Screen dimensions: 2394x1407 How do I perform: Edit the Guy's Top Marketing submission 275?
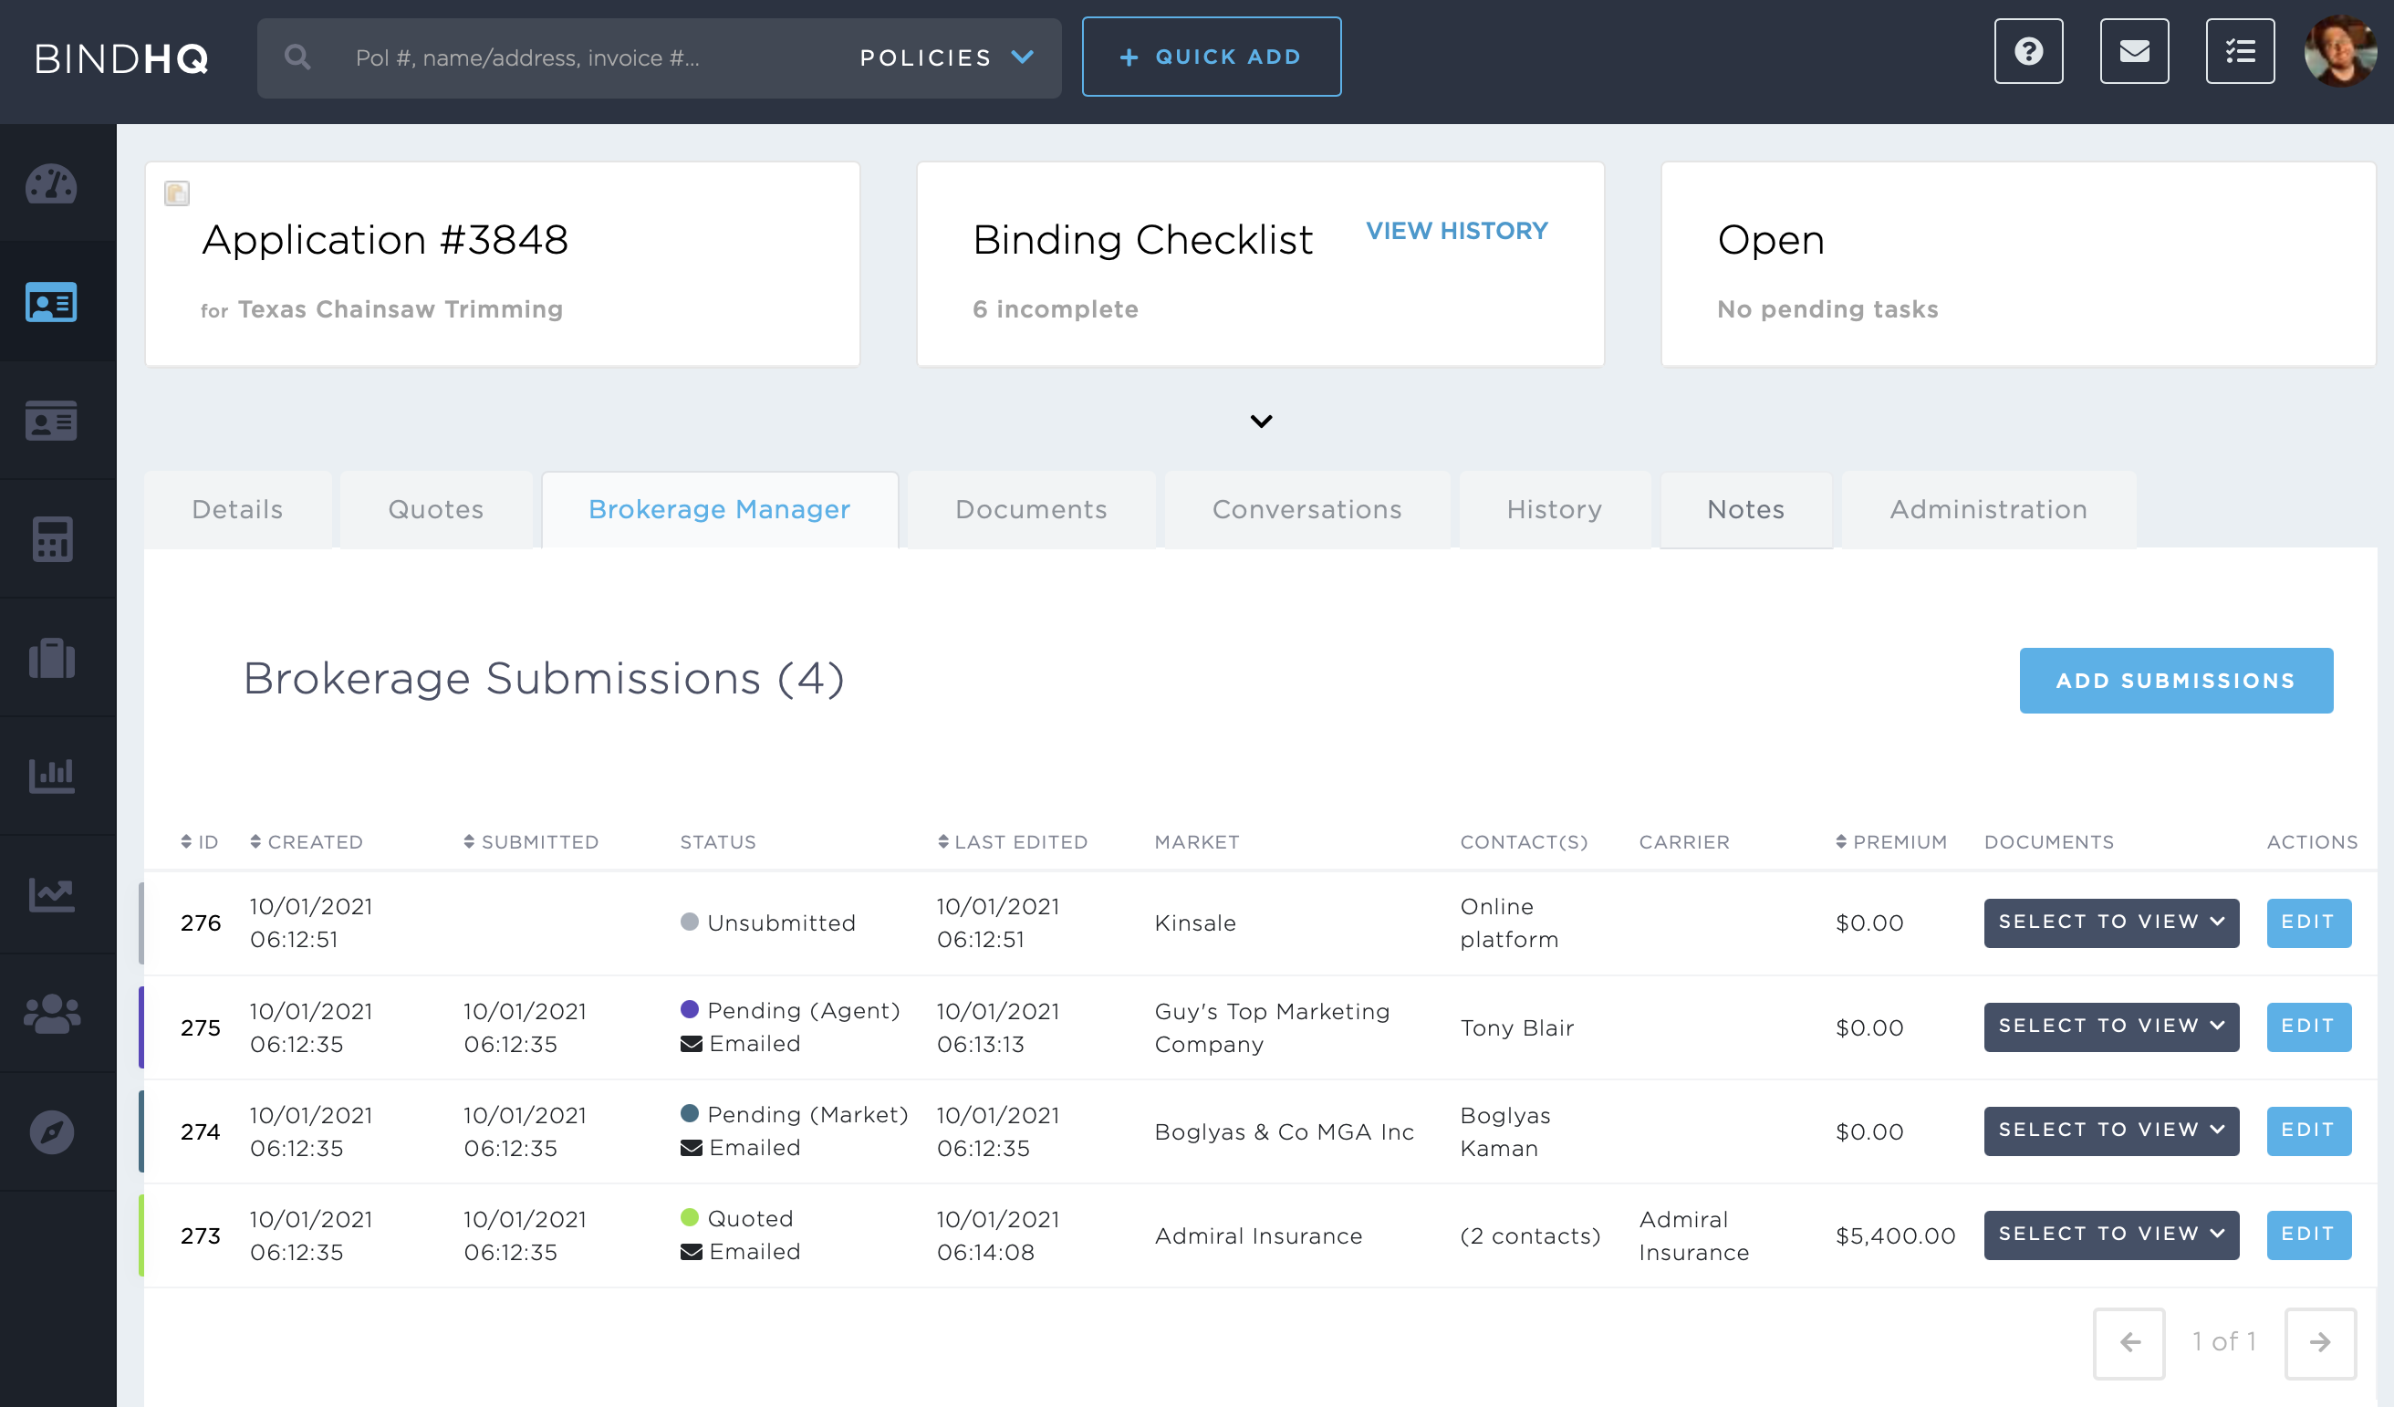click(x=2308, y=1027)
